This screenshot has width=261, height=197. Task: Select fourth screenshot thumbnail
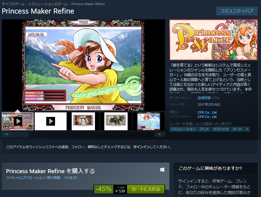point(116,121)
